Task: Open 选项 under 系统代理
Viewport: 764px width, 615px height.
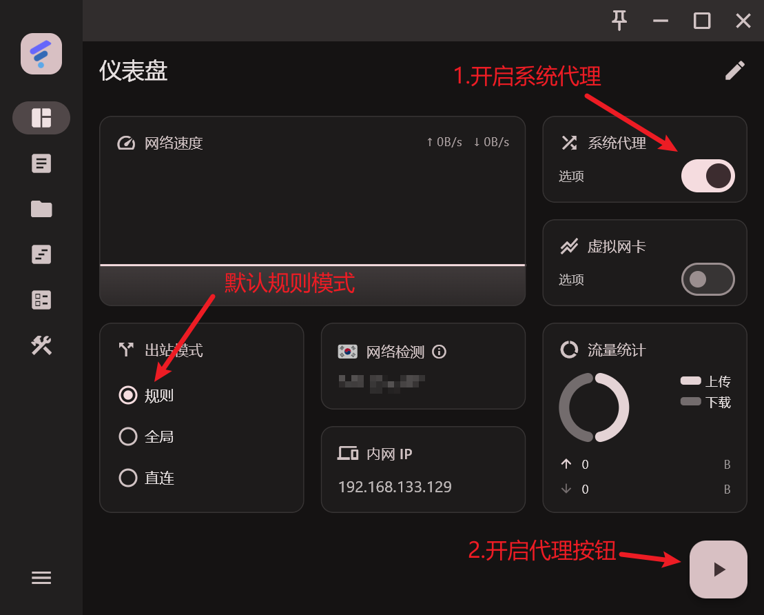Action: click(571, 176)
